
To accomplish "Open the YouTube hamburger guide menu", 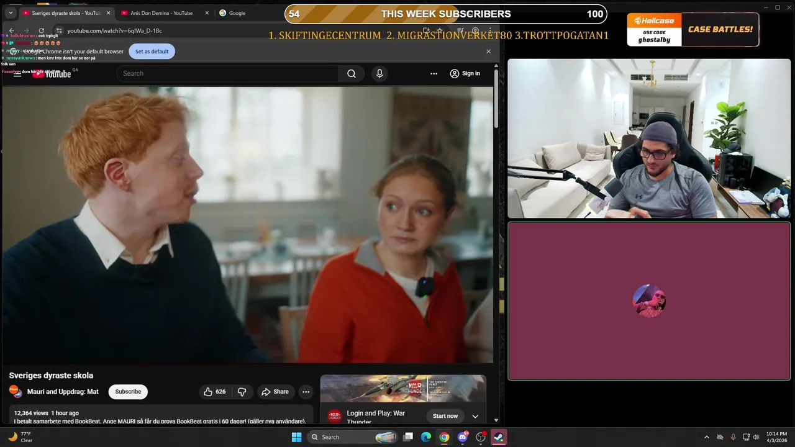I will (17, 73).
